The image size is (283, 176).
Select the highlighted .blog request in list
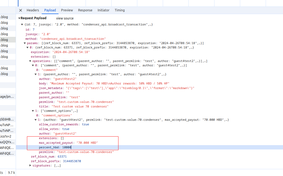pos(8,40)
